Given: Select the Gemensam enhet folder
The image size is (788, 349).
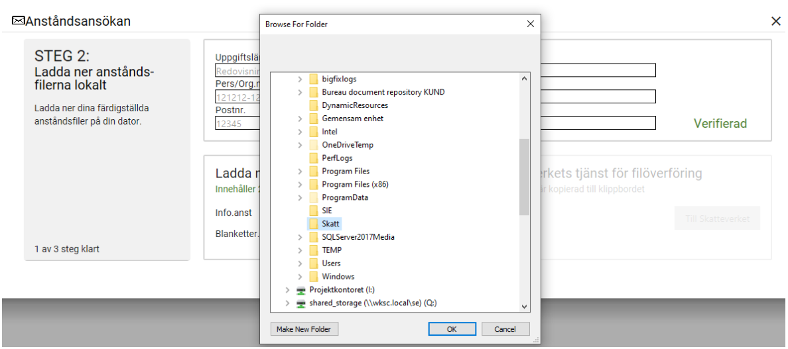Looking at the screenshot, I should pos(353,119).
